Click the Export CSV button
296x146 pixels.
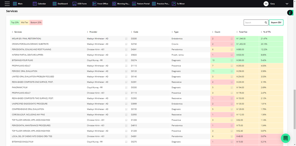pos(276,22)
